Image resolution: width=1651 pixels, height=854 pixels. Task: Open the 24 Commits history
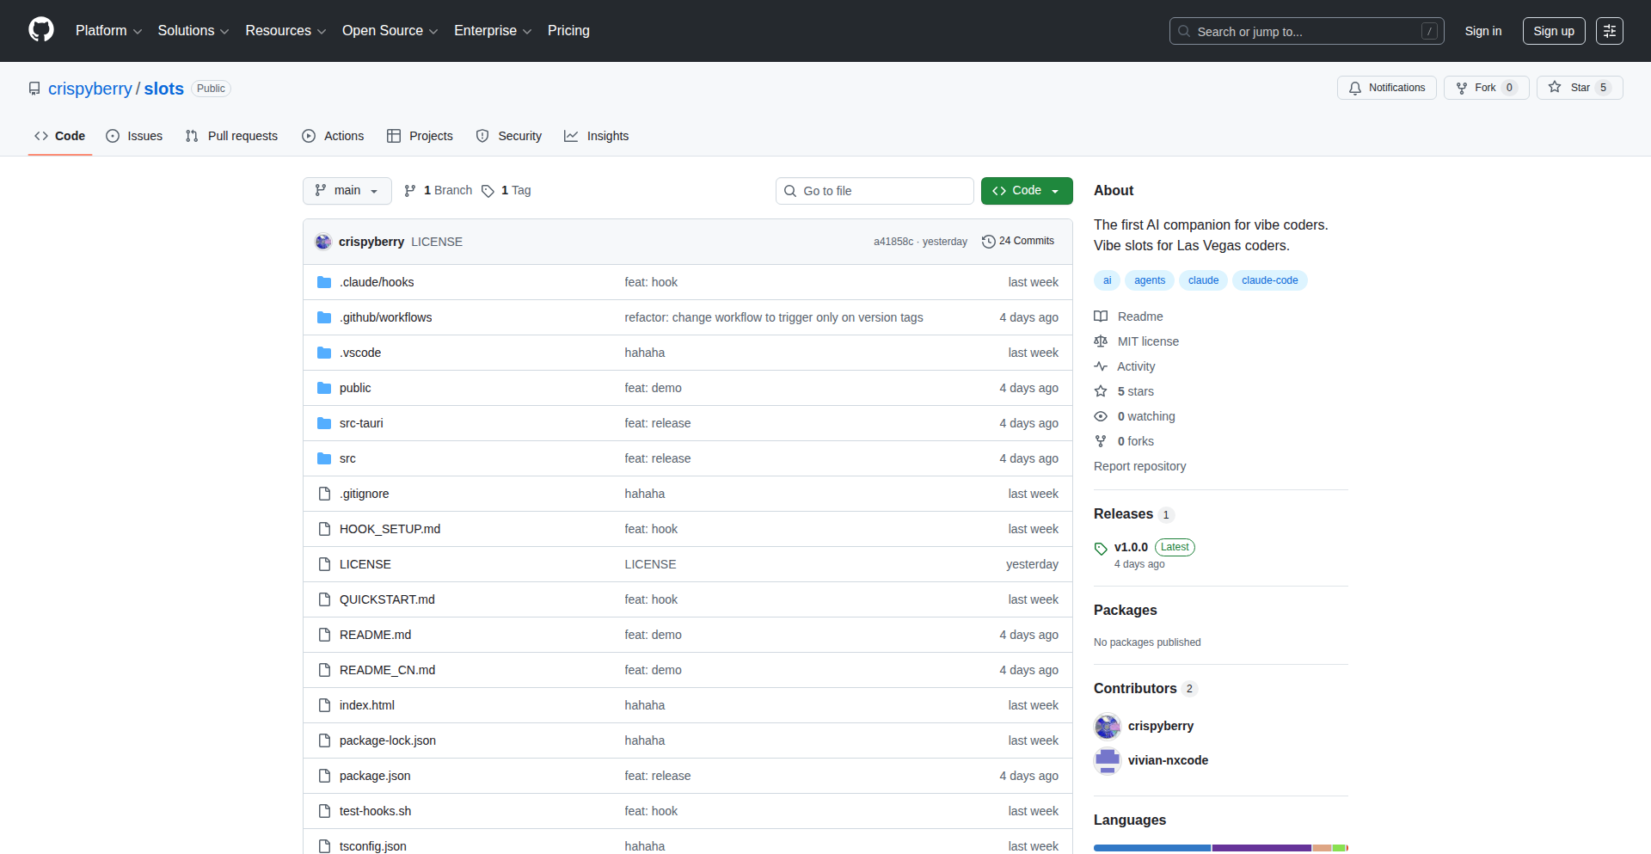(1018, 242)
